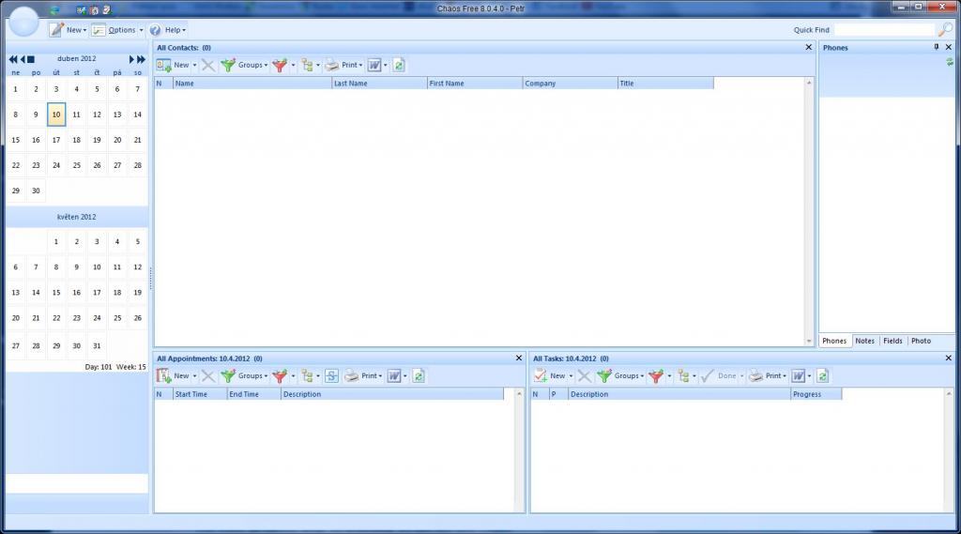Click the Word export icon in Tasks toolbar
The width and height of the screenshot is (961, 534).
pyautogui.click(x=798, y=375)
